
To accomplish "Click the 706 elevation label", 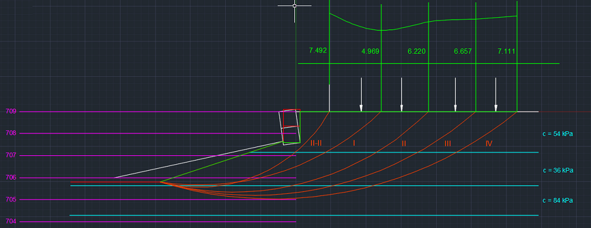I will pos(11,177).
